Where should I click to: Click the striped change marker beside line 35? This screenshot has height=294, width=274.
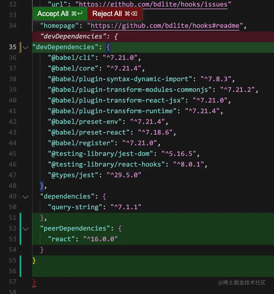[20, 47]
